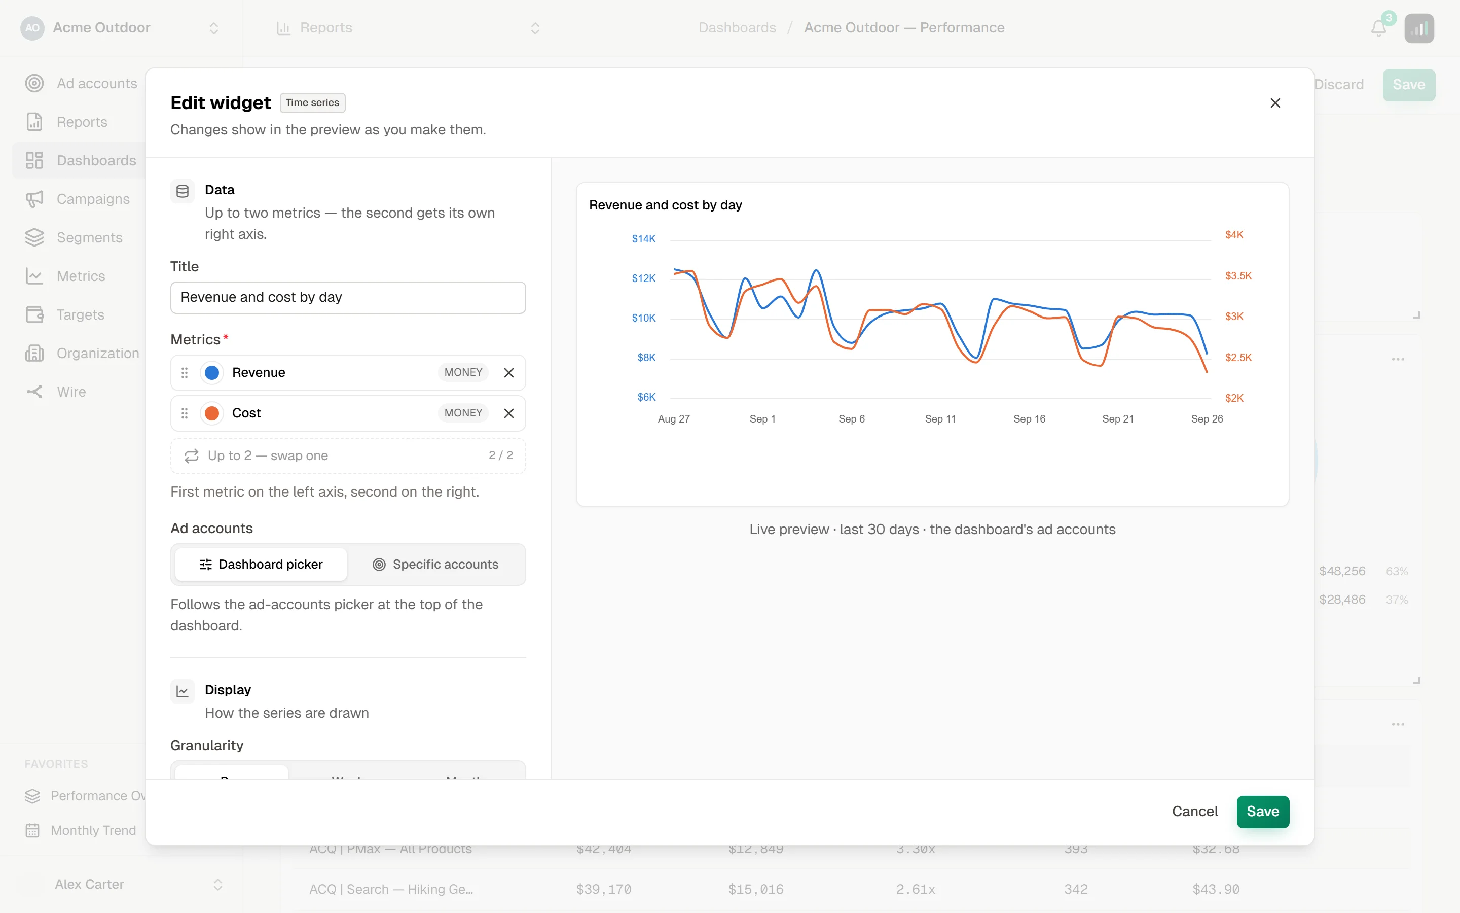Open the upper widget's three-dot menu behind the dialog

[1398, 359]
